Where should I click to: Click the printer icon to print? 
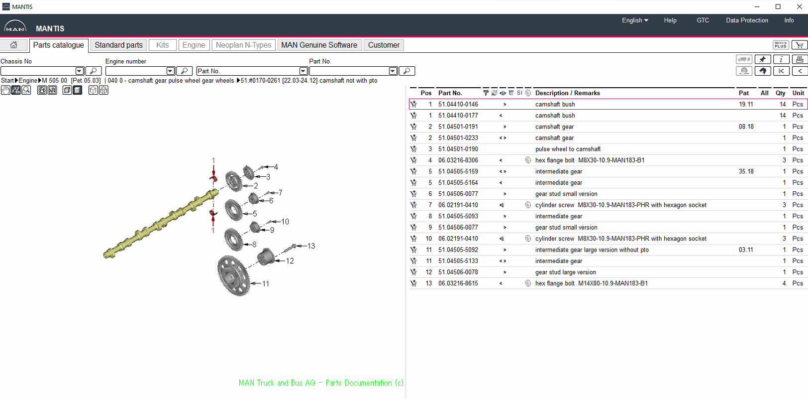click(x=799, y=59)
